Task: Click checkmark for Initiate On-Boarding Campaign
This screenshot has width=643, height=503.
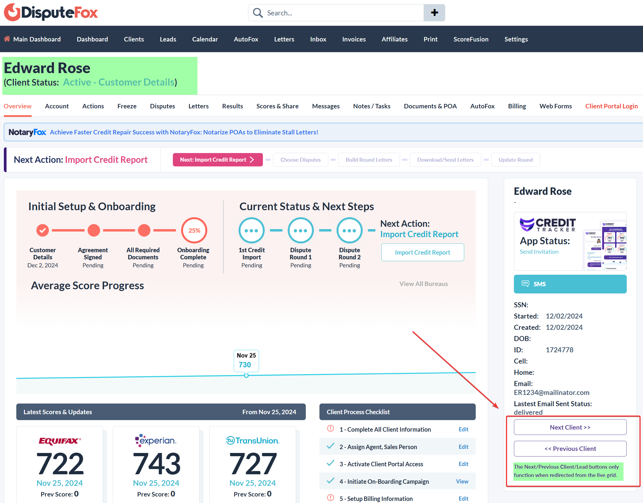Action: (x=330, y=481)
